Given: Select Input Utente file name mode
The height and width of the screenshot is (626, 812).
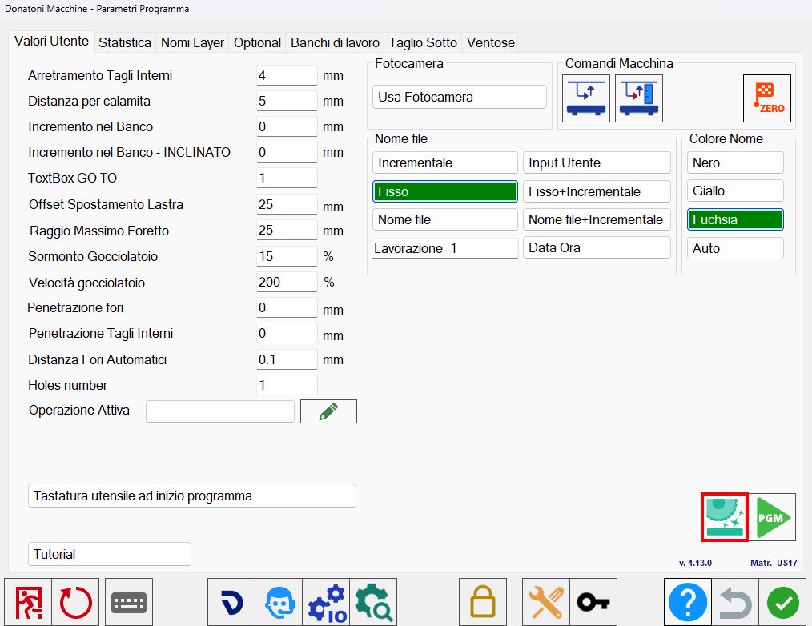Looking at the screenshot, I should pos(597,163).
